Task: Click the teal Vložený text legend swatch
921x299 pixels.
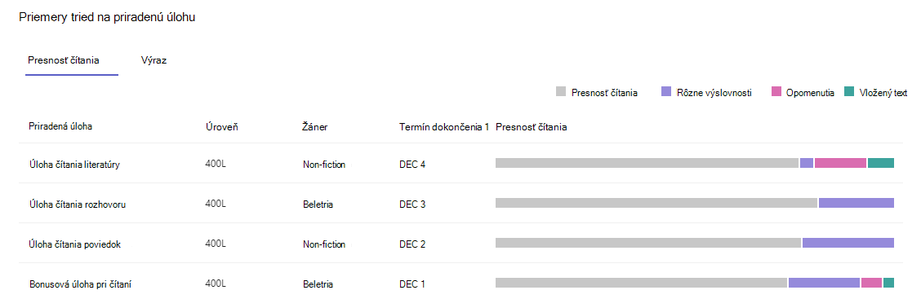Action: pyautogui.click(x=849, y=91)
